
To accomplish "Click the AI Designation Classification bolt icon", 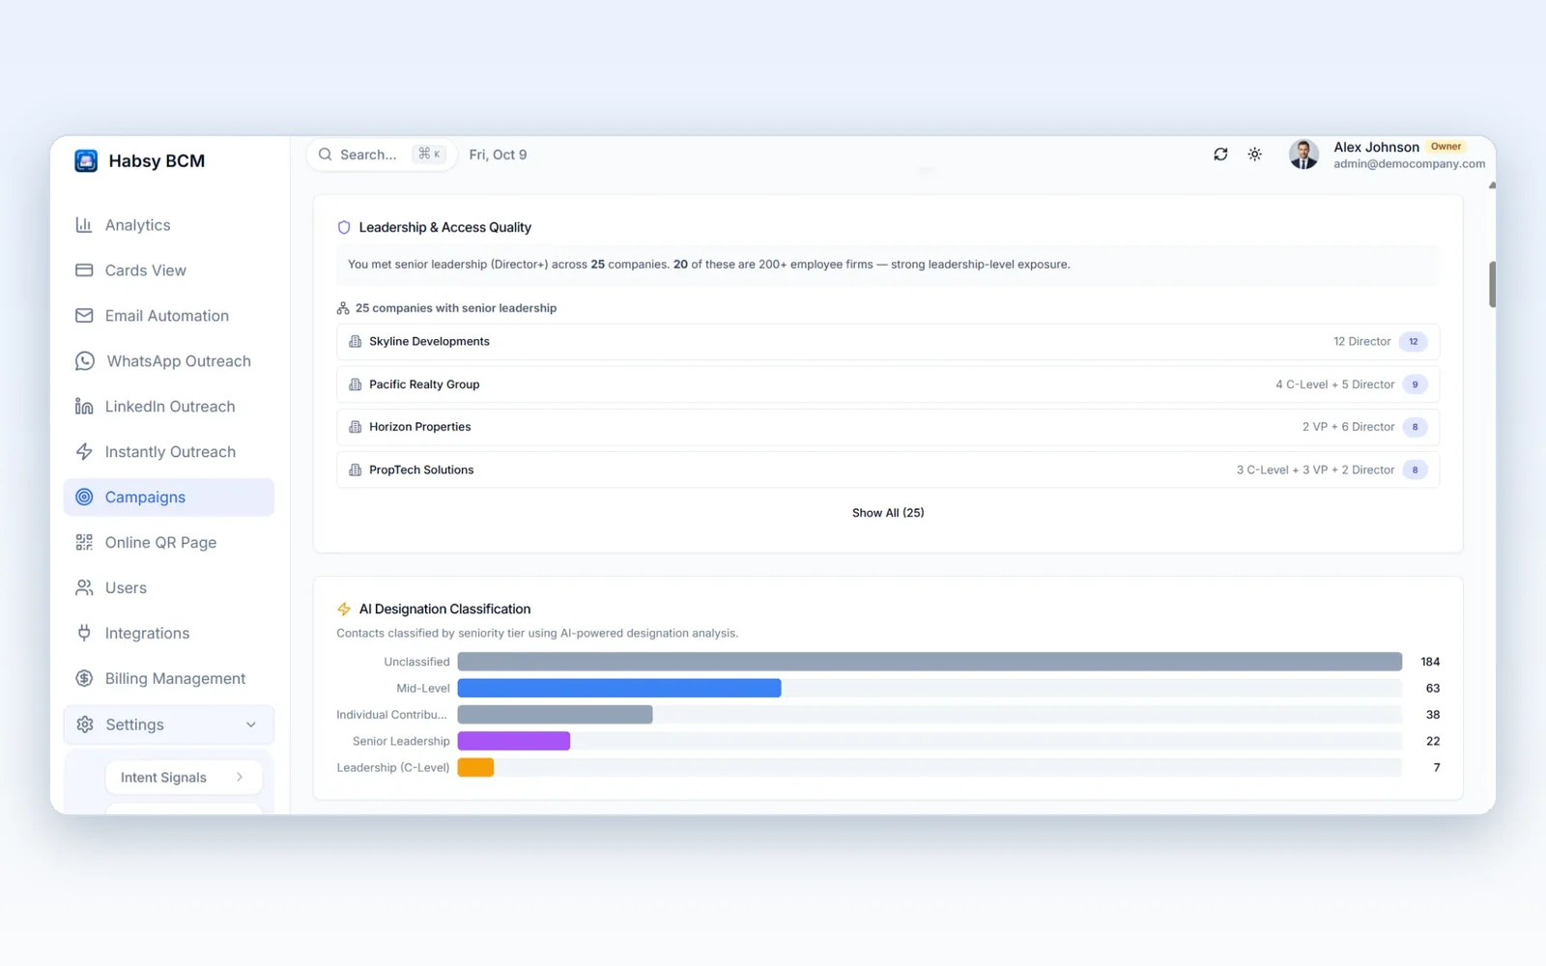I will pos(344,610).
